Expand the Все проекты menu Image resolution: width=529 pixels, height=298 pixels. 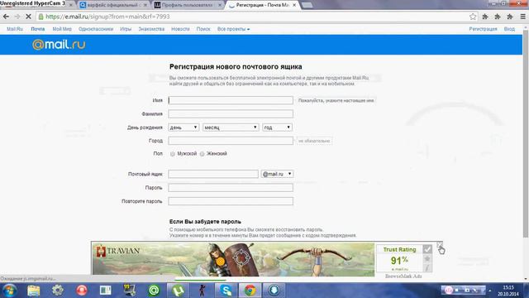[233, 29]
